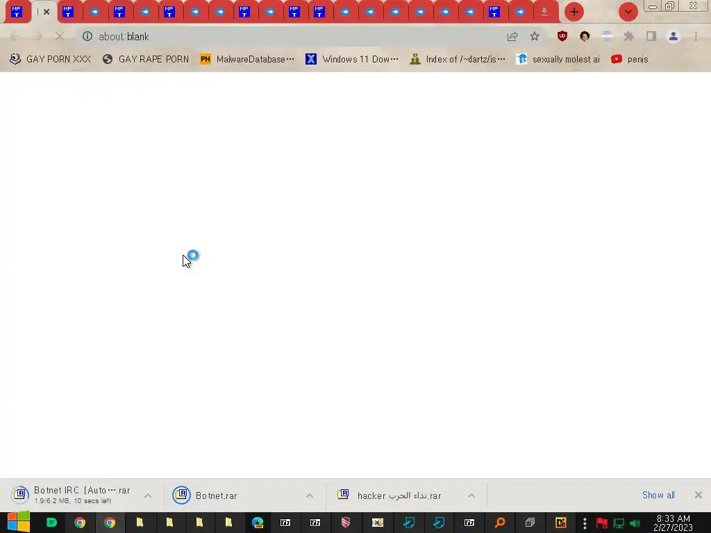The image size is (711, 533).
Task: Open Edge Canary from the taskbar
Action: coord(258,523)
